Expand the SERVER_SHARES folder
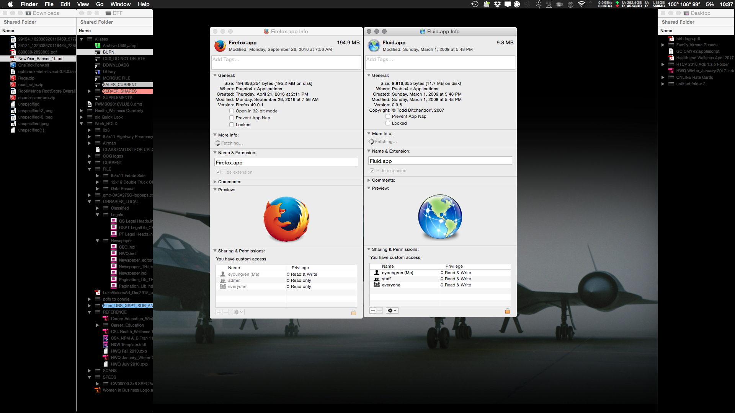The image size is (735, 413). tap(89, 91)
